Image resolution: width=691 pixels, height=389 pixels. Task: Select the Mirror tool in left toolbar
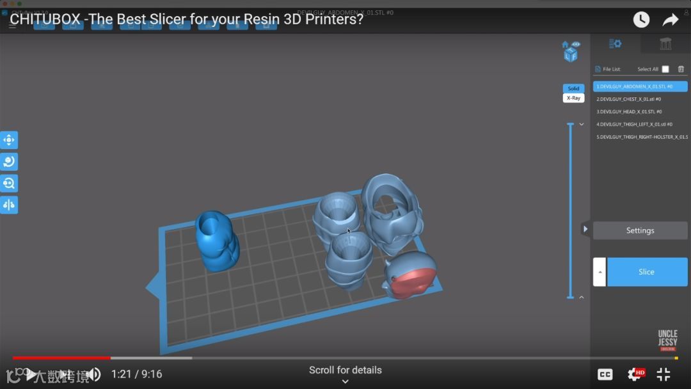(x=9, y=205)
